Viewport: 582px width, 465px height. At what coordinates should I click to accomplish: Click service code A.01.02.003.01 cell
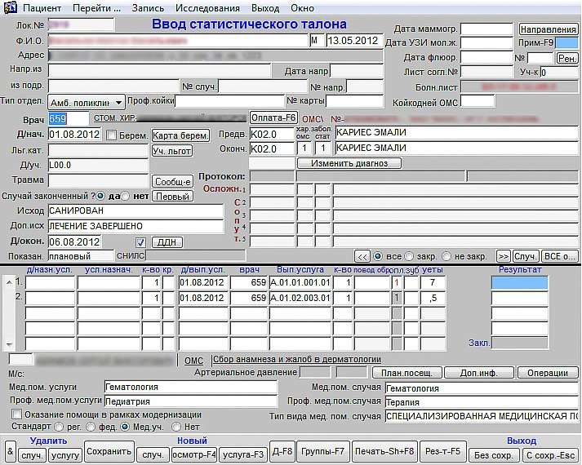coord(300,298)
